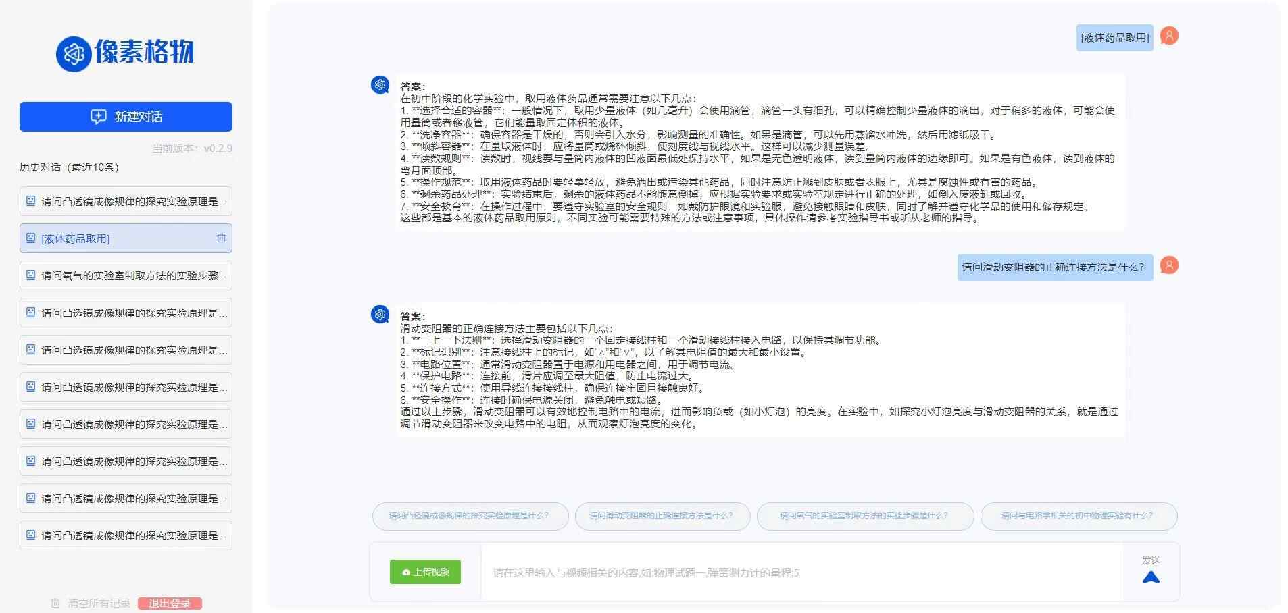The width and height of the screenshot is (1288, 613).
Task: Click the trash icon beside 清空所有记录
Action: coord(55,603)
